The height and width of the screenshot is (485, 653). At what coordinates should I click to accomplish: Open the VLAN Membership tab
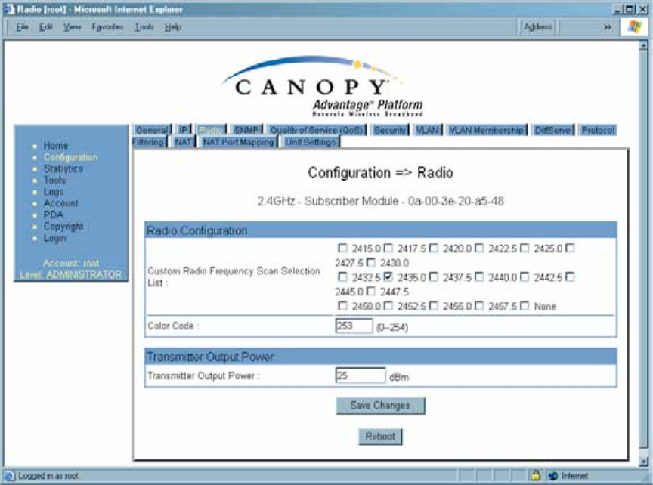(487, 130)
